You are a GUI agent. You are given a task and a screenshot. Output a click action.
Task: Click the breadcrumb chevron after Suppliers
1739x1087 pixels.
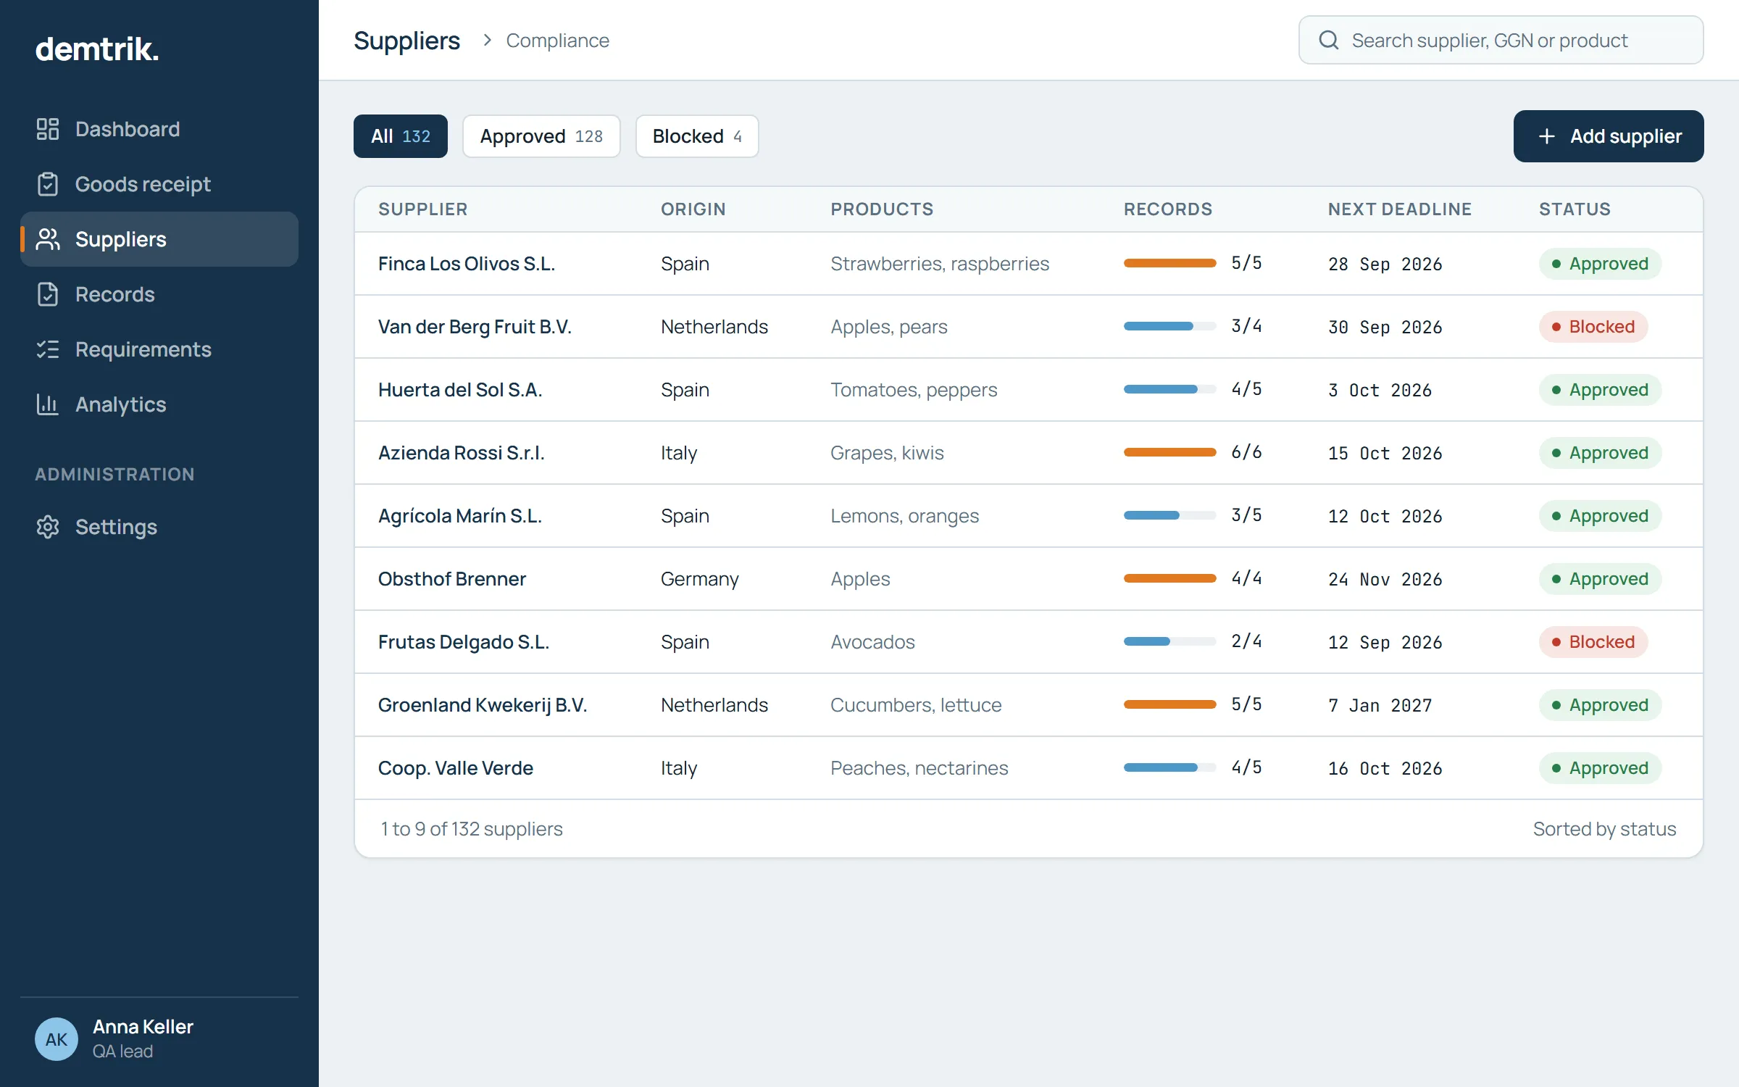(488, 40)
